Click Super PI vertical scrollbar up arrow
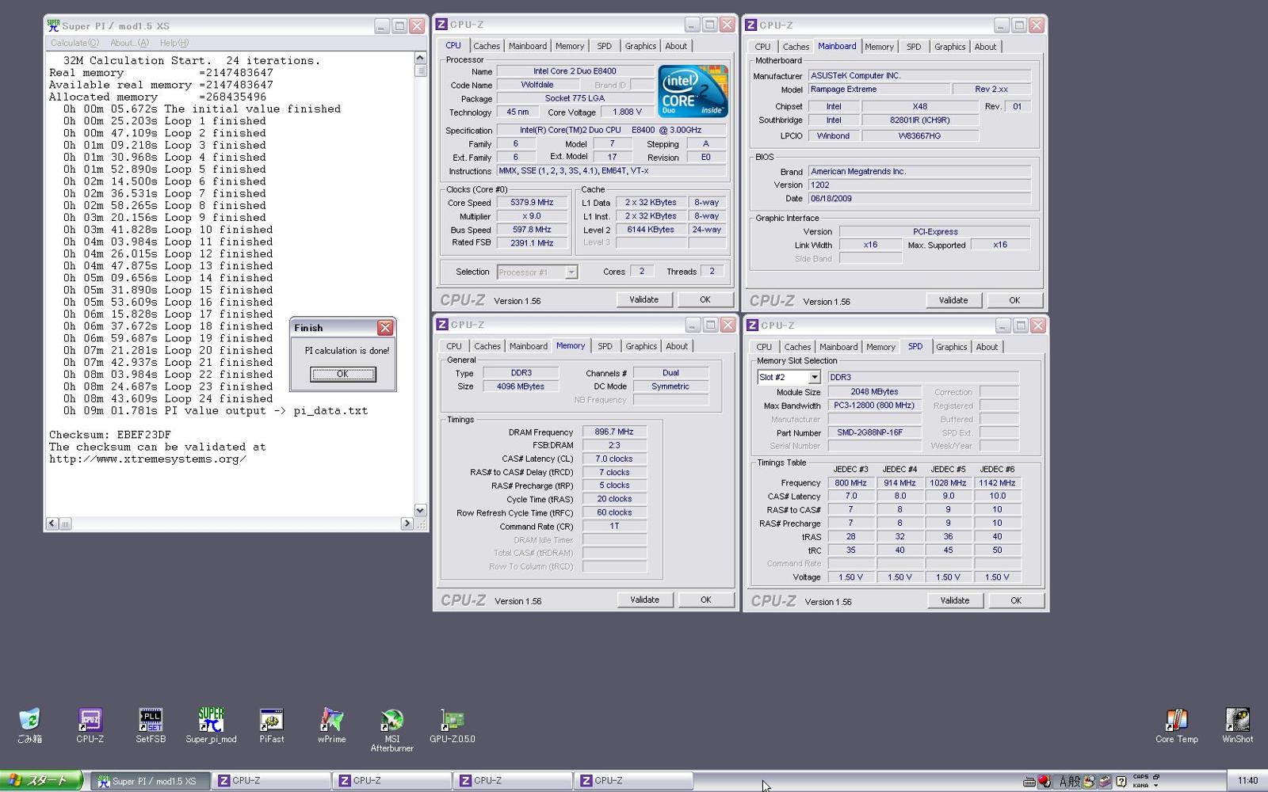This screenshot has height=792, width=1268. click(x=420, y=58)
